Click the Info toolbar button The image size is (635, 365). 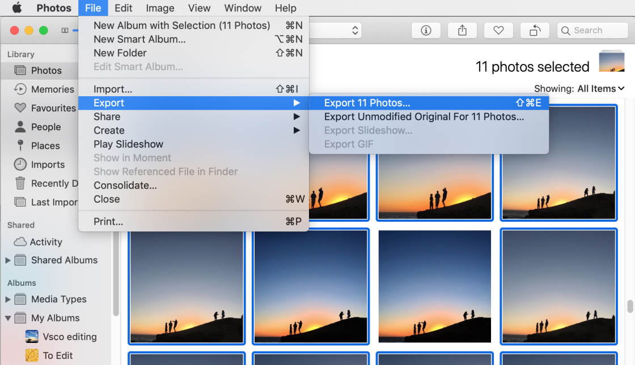(426, 31)
